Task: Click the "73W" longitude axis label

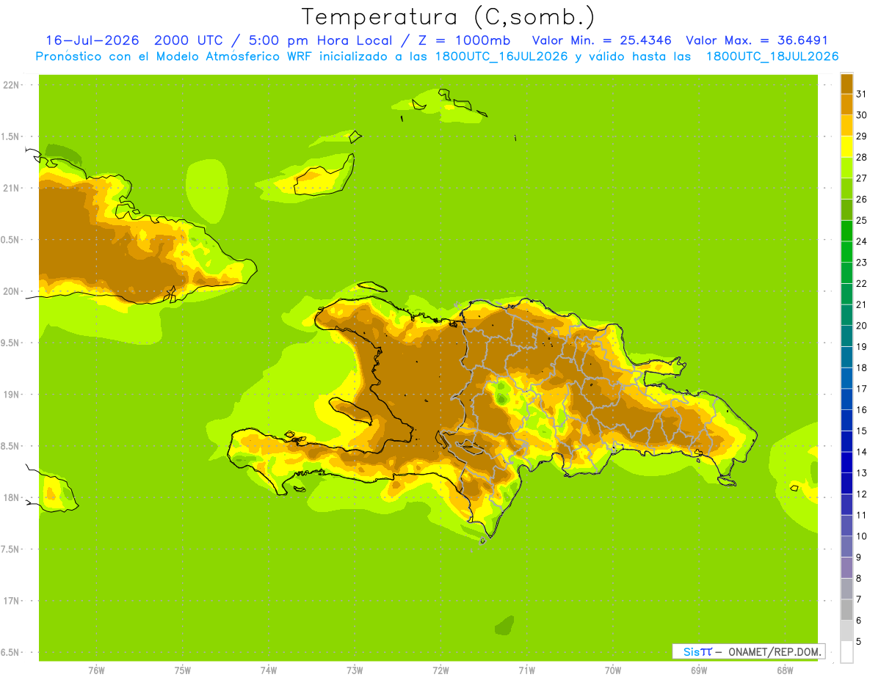Action: pos(355,670)
